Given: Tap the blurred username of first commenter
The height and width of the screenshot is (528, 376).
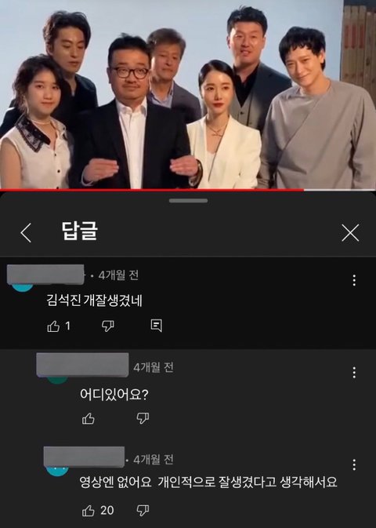Looking at the screenshot, I should tap(45, 275).
